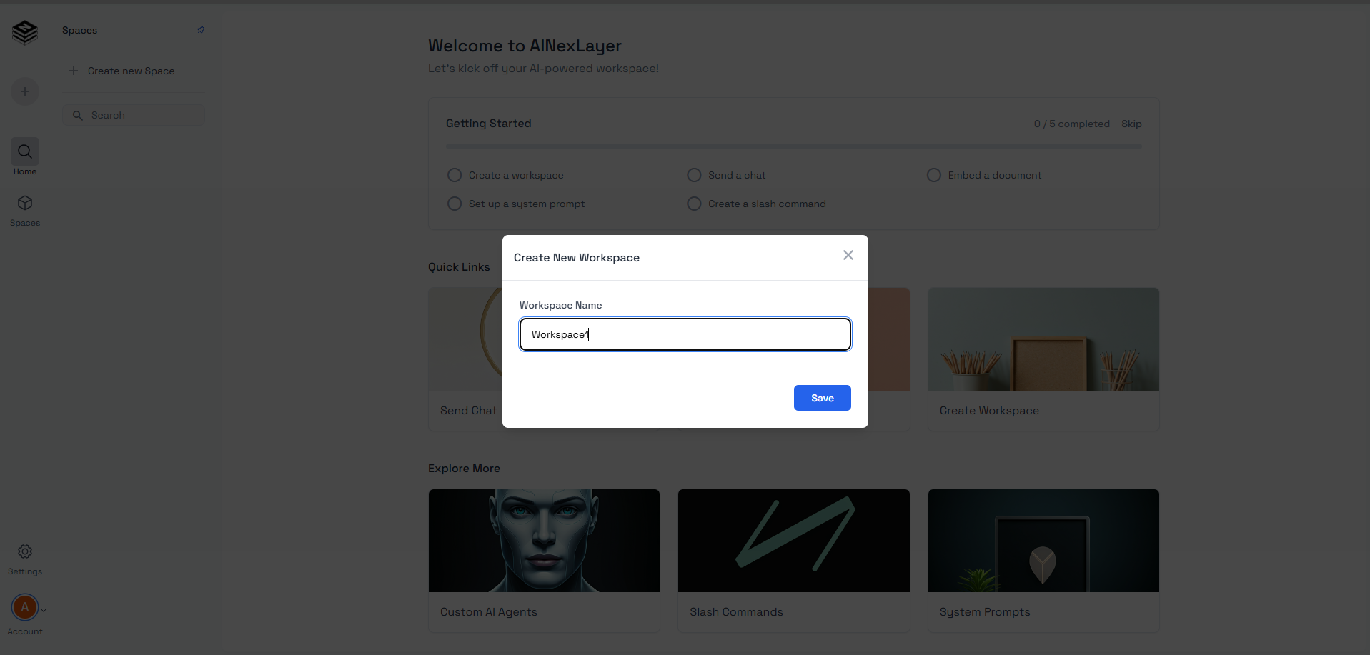Skip the Getting Started checklist
The width and height of the screenshot is (1370, 655).
pyautogui.click(x=1131, y=124)
